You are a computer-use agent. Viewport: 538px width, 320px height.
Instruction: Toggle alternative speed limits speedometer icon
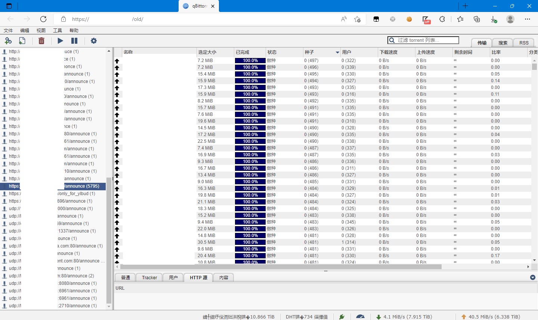point(360,317)
